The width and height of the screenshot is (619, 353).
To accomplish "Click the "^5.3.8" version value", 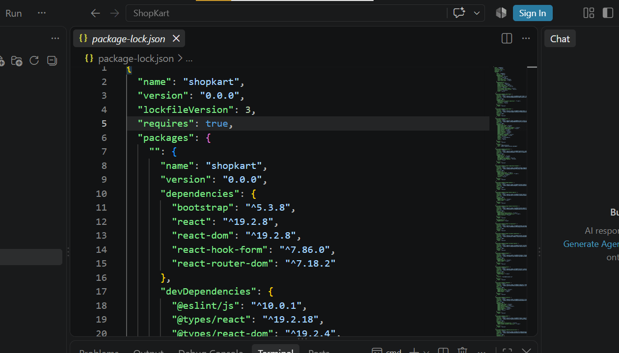I will pos(269,208).
